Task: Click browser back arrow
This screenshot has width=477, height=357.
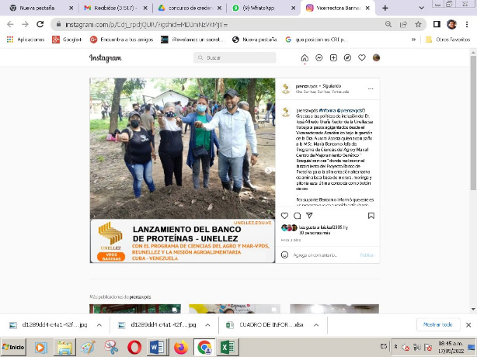Action: coord(10,24)
